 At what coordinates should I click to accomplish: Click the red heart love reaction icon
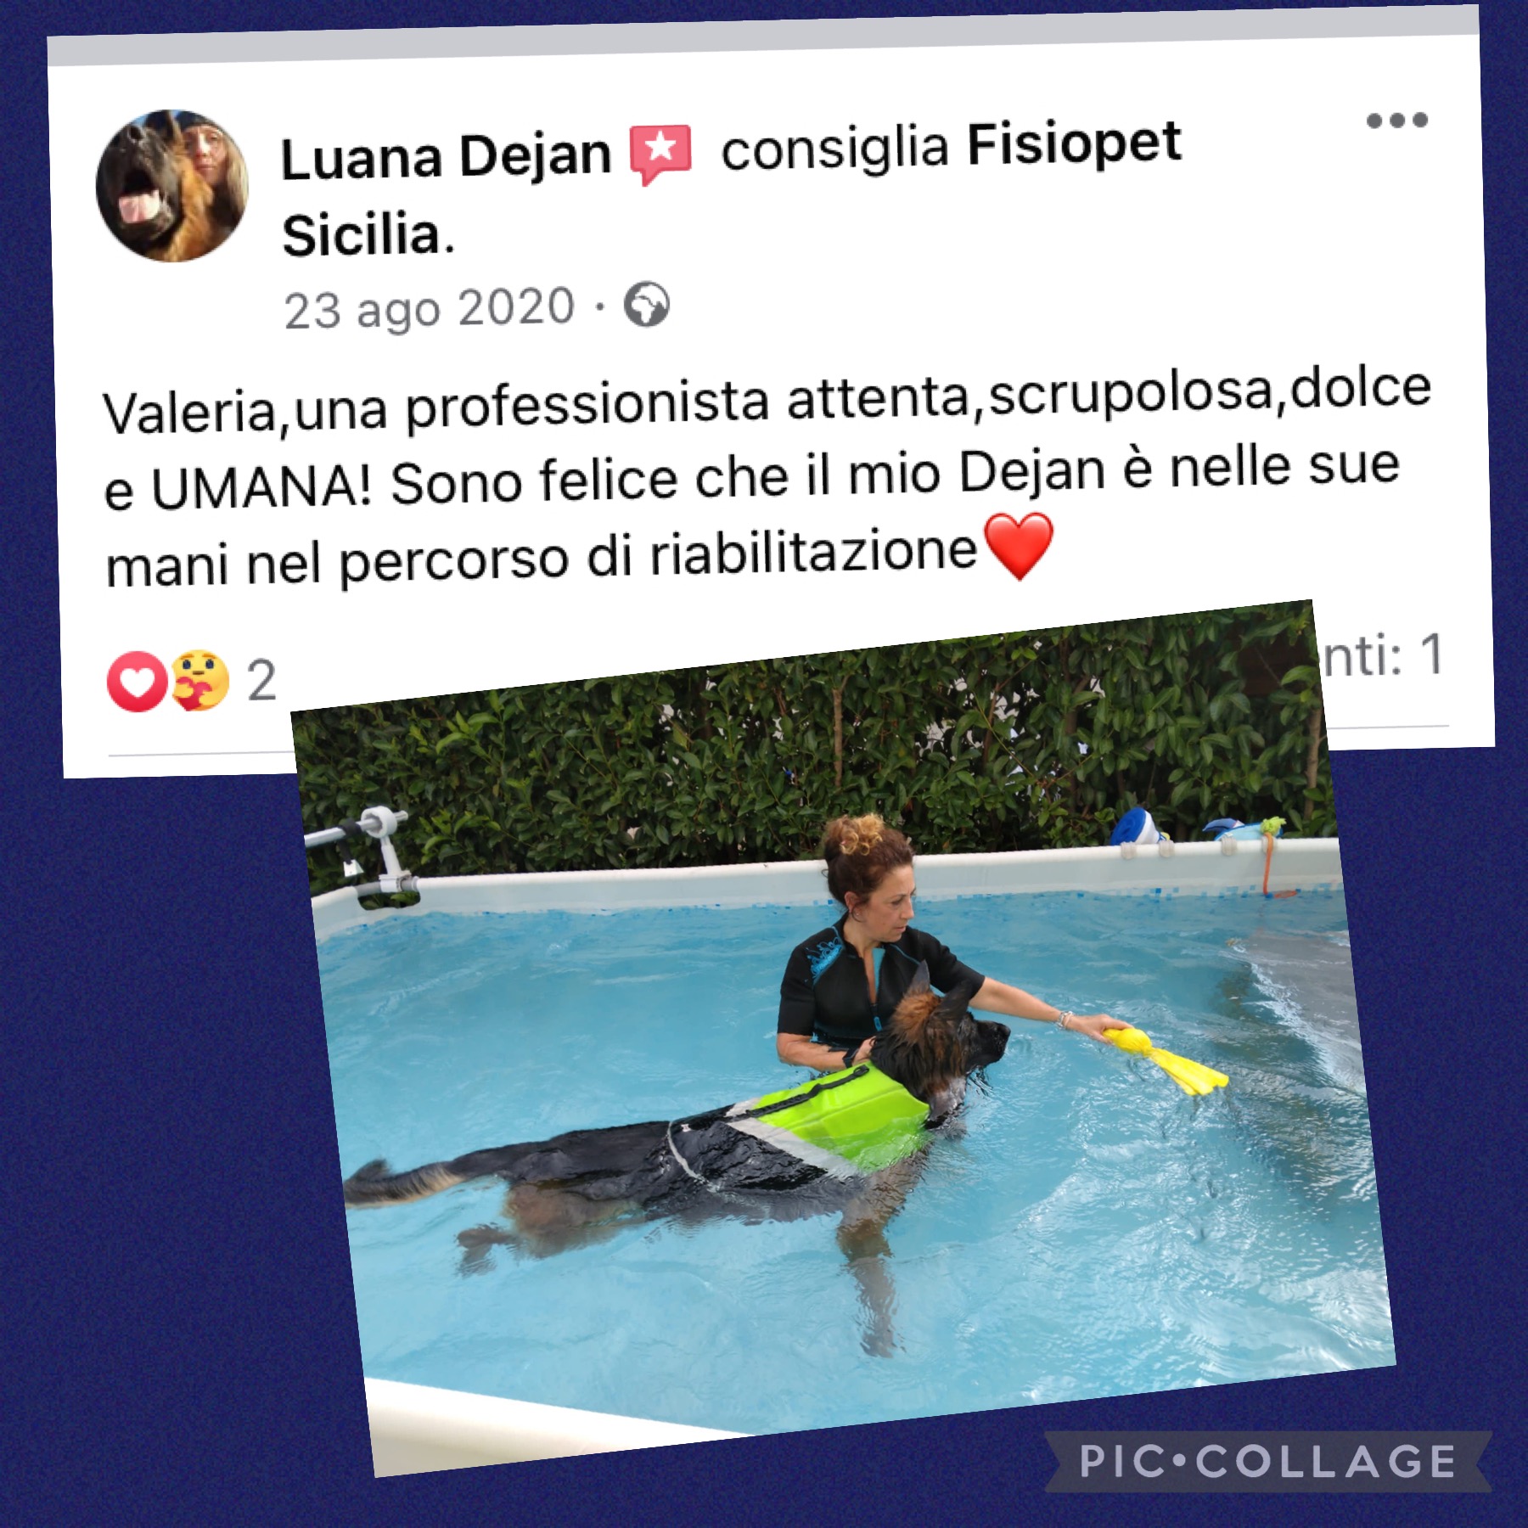(136, 682)
